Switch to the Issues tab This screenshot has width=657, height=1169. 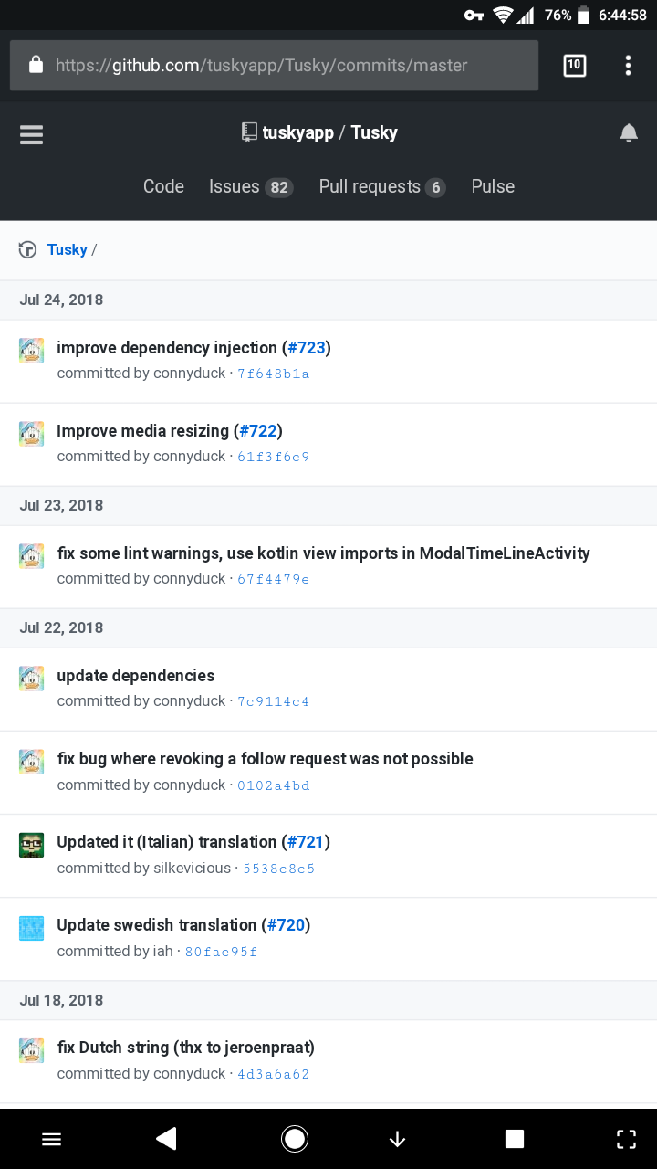(x=250, y=186)
